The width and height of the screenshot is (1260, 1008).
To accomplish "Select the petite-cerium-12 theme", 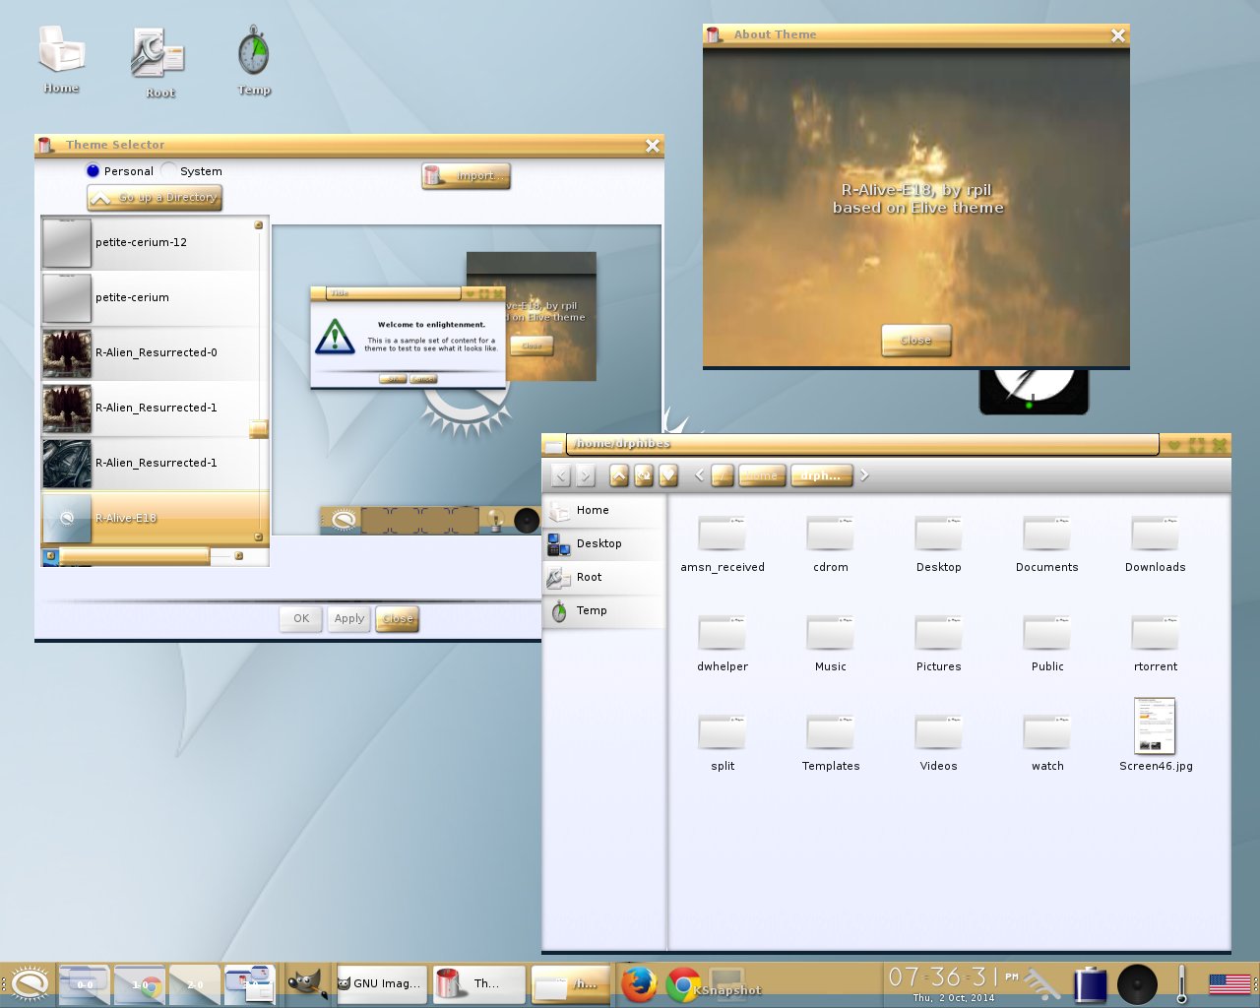I will pos(155,243).
